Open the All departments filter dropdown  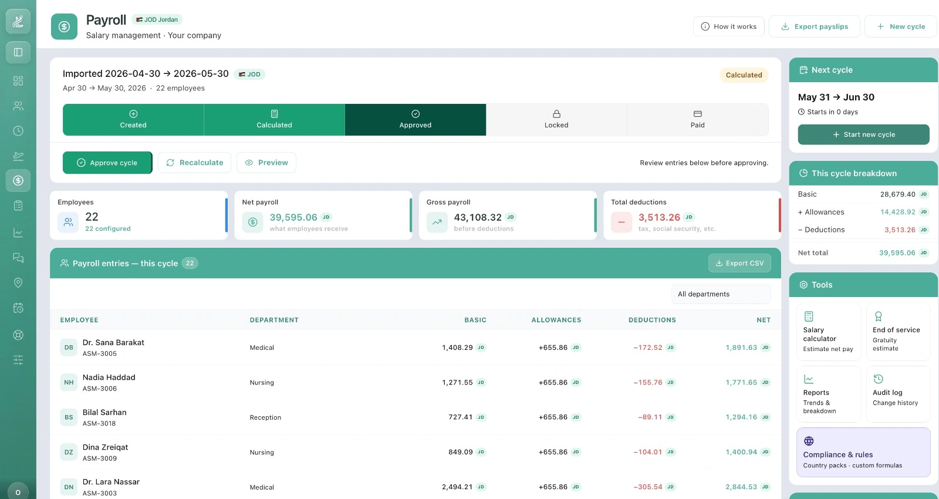click(721, 294)
